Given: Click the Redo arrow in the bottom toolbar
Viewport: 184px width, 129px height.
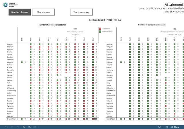Looking at the screenshot, I should 12,127.
